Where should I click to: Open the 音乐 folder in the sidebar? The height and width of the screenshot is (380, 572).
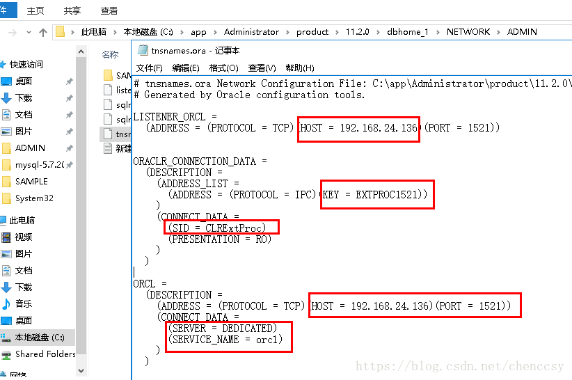pos(23,303)
